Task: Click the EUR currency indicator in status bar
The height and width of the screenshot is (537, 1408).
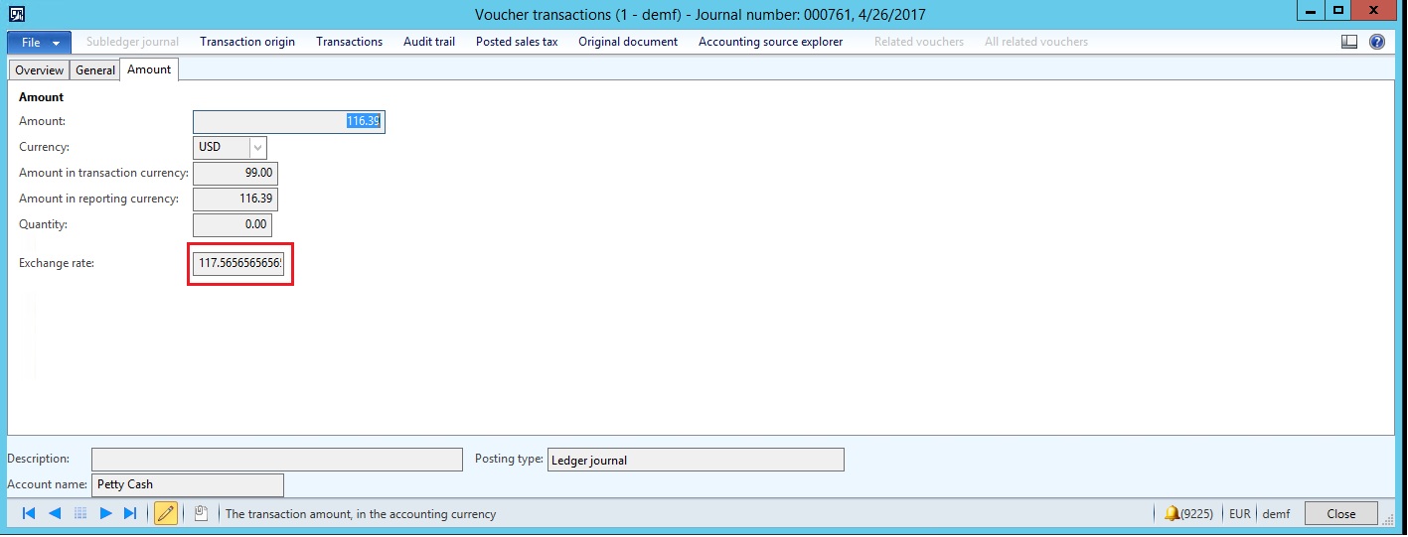Action: click(1239, 514)
